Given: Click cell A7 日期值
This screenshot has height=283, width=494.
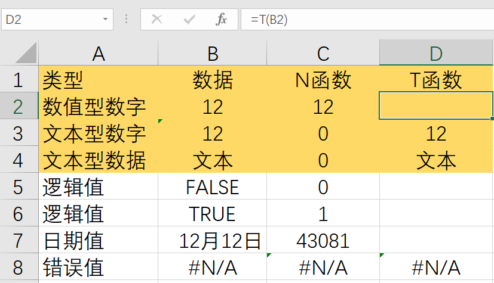Looking at the screenshot, I should point(99,240).
